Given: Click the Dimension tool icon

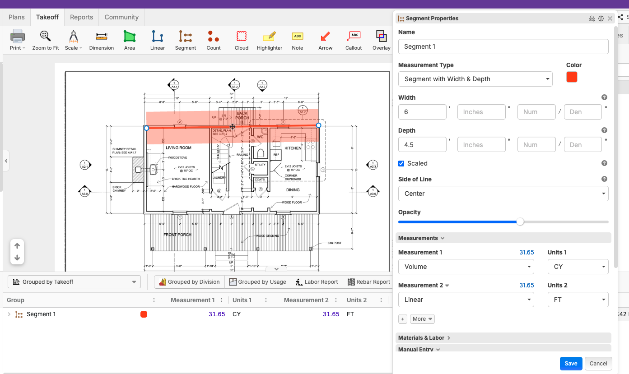Looking at the screenshot, I should click(102, 40).
